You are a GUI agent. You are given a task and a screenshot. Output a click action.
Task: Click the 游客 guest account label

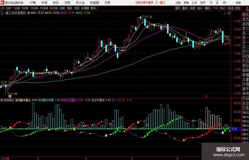click(x=238, y=3)
